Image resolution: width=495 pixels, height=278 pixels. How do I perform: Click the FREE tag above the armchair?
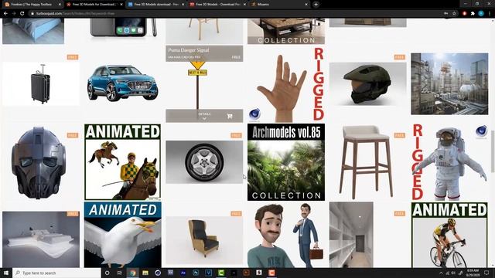point(236,213)
